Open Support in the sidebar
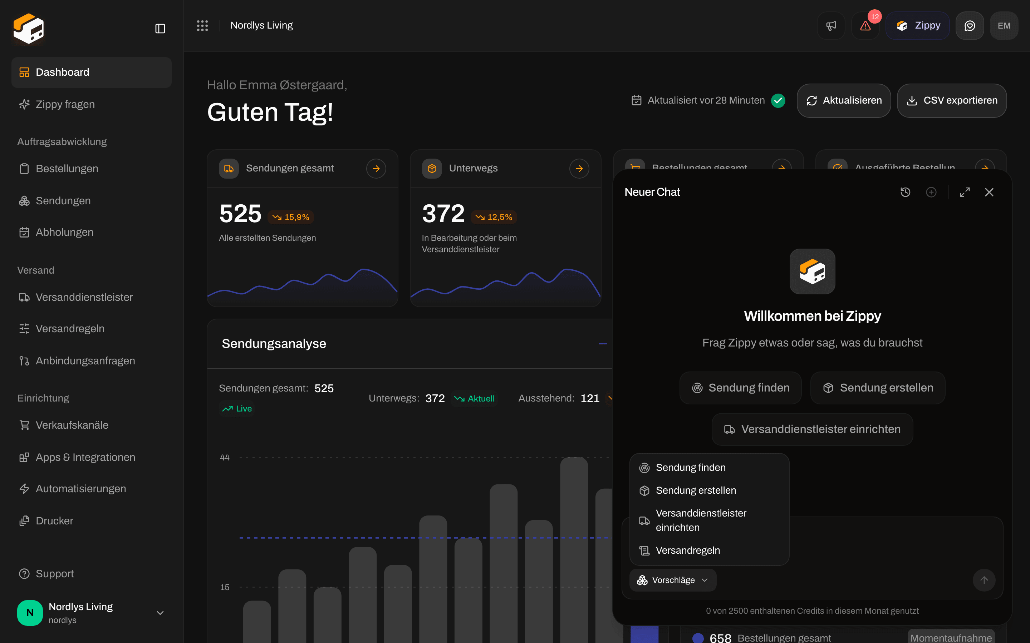Screen dimensions: 1030x643 coord(92,574)
